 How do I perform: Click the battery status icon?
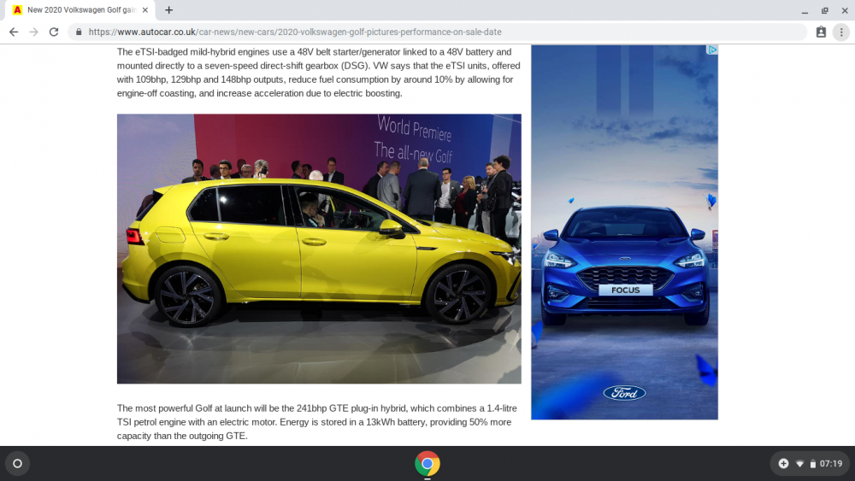812,464
